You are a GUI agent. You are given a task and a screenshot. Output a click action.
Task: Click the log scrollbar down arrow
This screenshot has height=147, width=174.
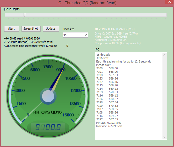pos(165,137)
